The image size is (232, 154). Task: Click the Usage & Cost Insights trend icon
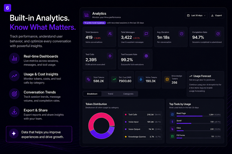click(14, 76)
